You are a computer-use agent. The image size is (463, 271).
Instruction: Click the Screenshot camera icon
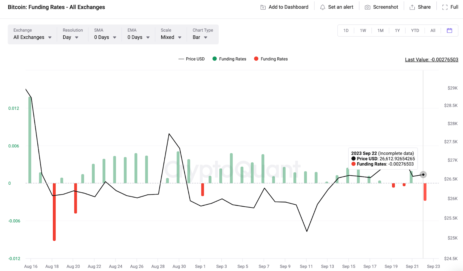coord(367,7)
